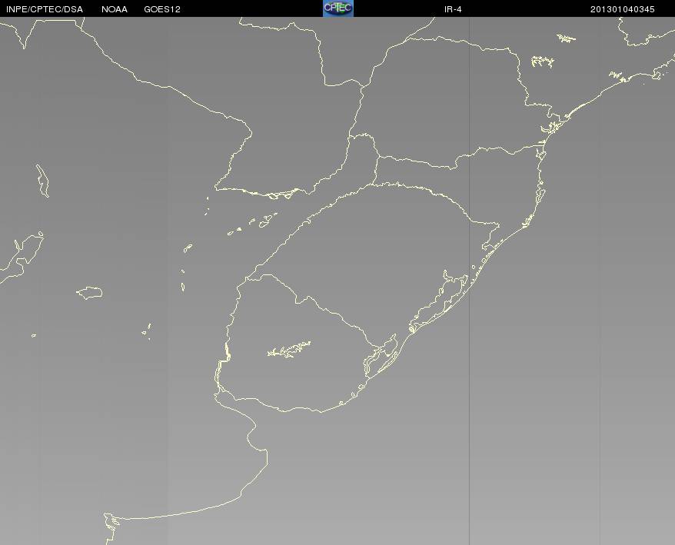Image resolution: width=675 pixels, height=545 pixels.
Task: Click the GOES12 satellite label
Action: point(162,9)
